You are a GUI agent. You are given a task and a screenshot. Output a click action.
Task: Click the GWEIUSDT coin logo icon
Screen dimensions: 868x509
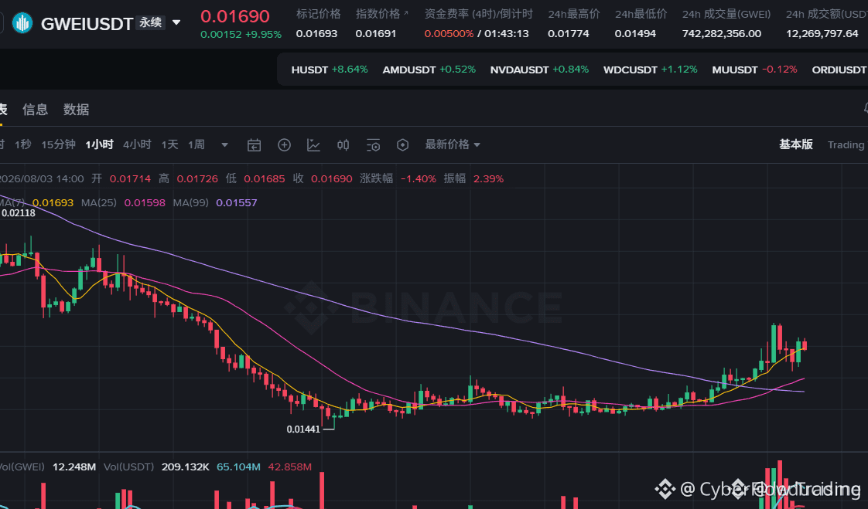(22, 23)
